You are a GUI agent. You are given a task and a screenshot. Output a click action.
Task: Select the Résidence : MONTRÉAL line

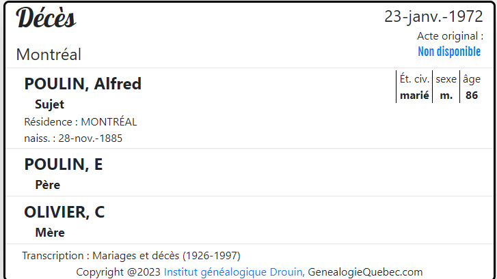(x=81, y=122)
